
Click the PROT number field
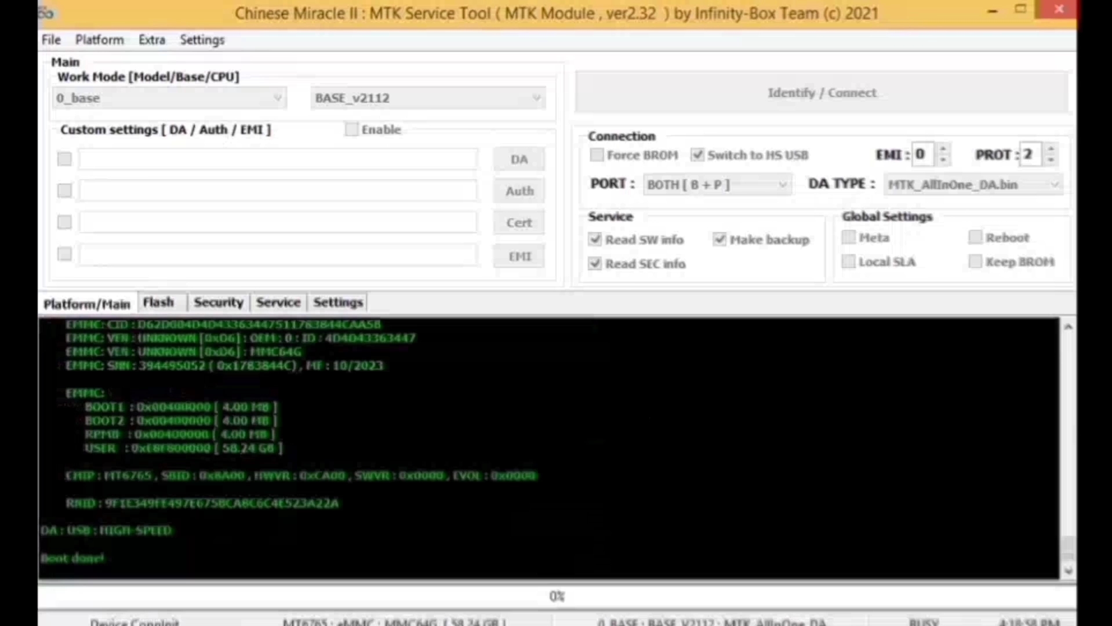[1031, 154]
